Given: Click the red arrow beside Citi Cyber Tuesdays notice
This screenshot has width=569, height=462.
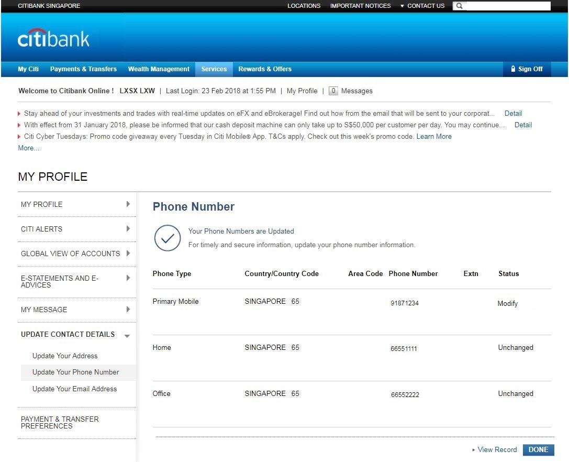Looking at the screenshot, I should point(19,136).
